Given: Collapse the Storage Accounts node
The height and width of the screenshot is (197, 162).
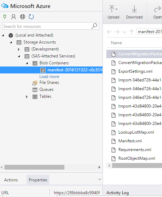Looking at the screenshot, I should tap(11, 42).
